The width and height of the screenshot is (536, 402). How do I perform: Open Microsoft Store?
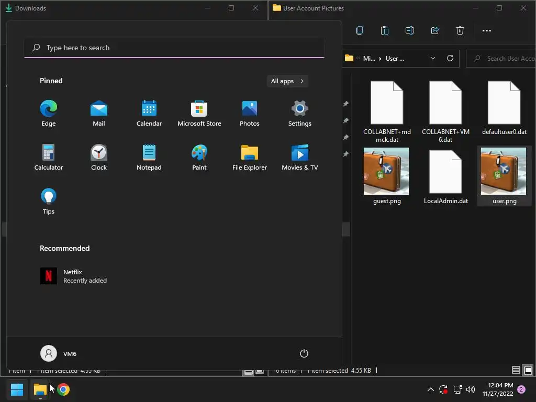pyautogui.click(x=199, y=114)
